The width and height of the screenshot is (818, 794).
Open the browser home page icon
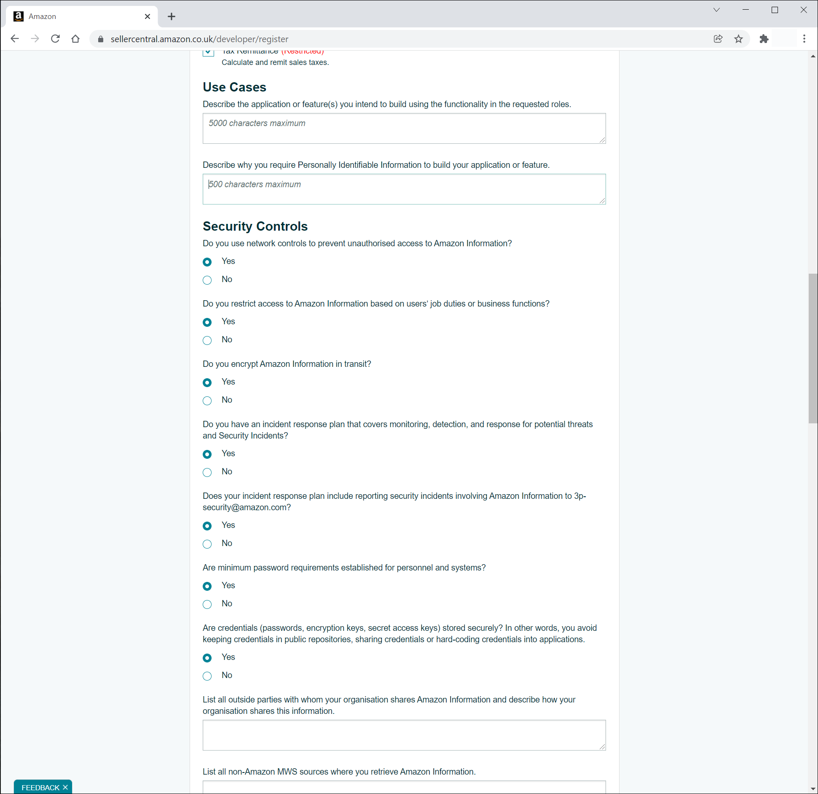coord(75,39)
